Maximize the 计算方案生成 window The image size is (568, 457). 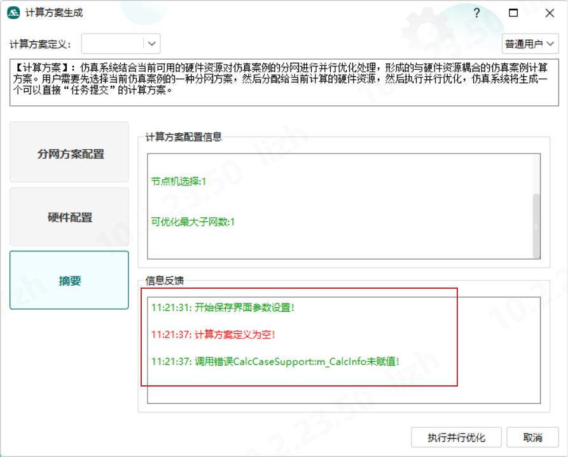pos(513,13)
